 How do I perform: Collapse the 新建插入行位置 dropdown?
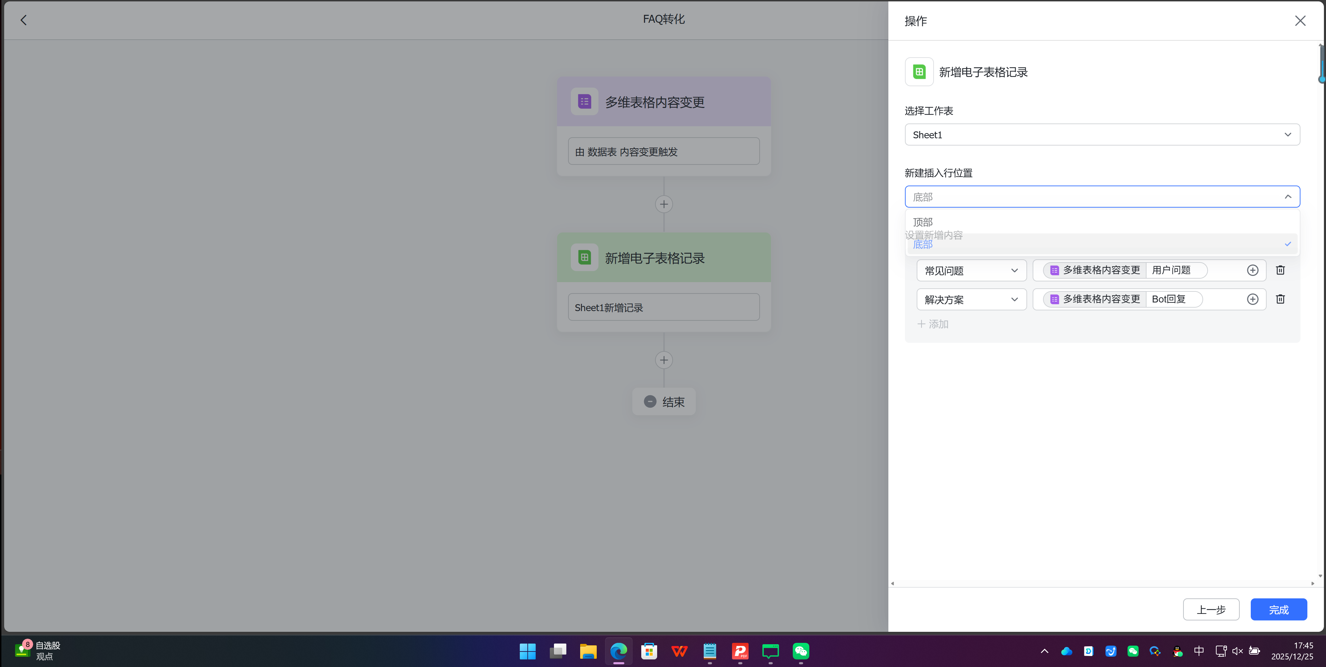(x=1288, y=196)
